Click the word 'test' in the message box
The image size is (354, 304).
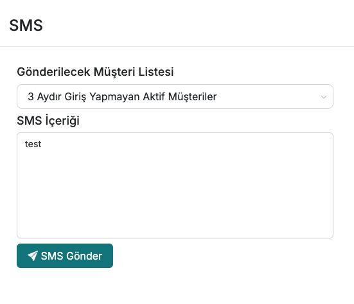[x=33, y=144]
